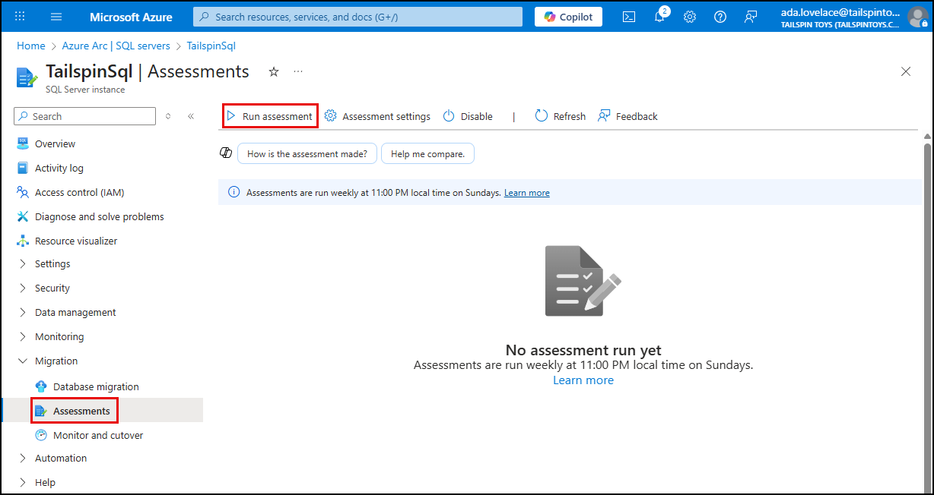
Task: Open the app launcher grid icon
Action: 19,16
